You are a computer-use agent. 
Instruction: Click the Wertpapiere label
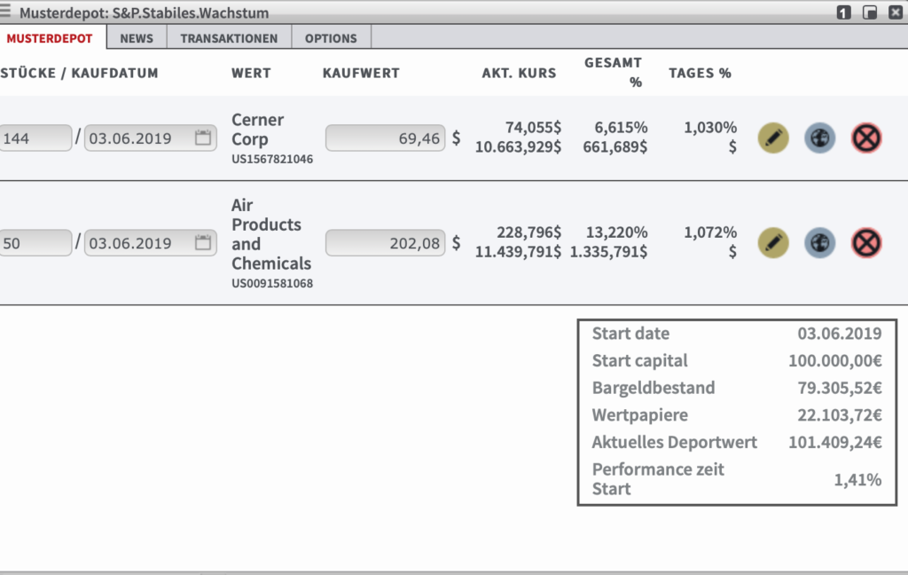pyautogui.click(x=640, y=415)
